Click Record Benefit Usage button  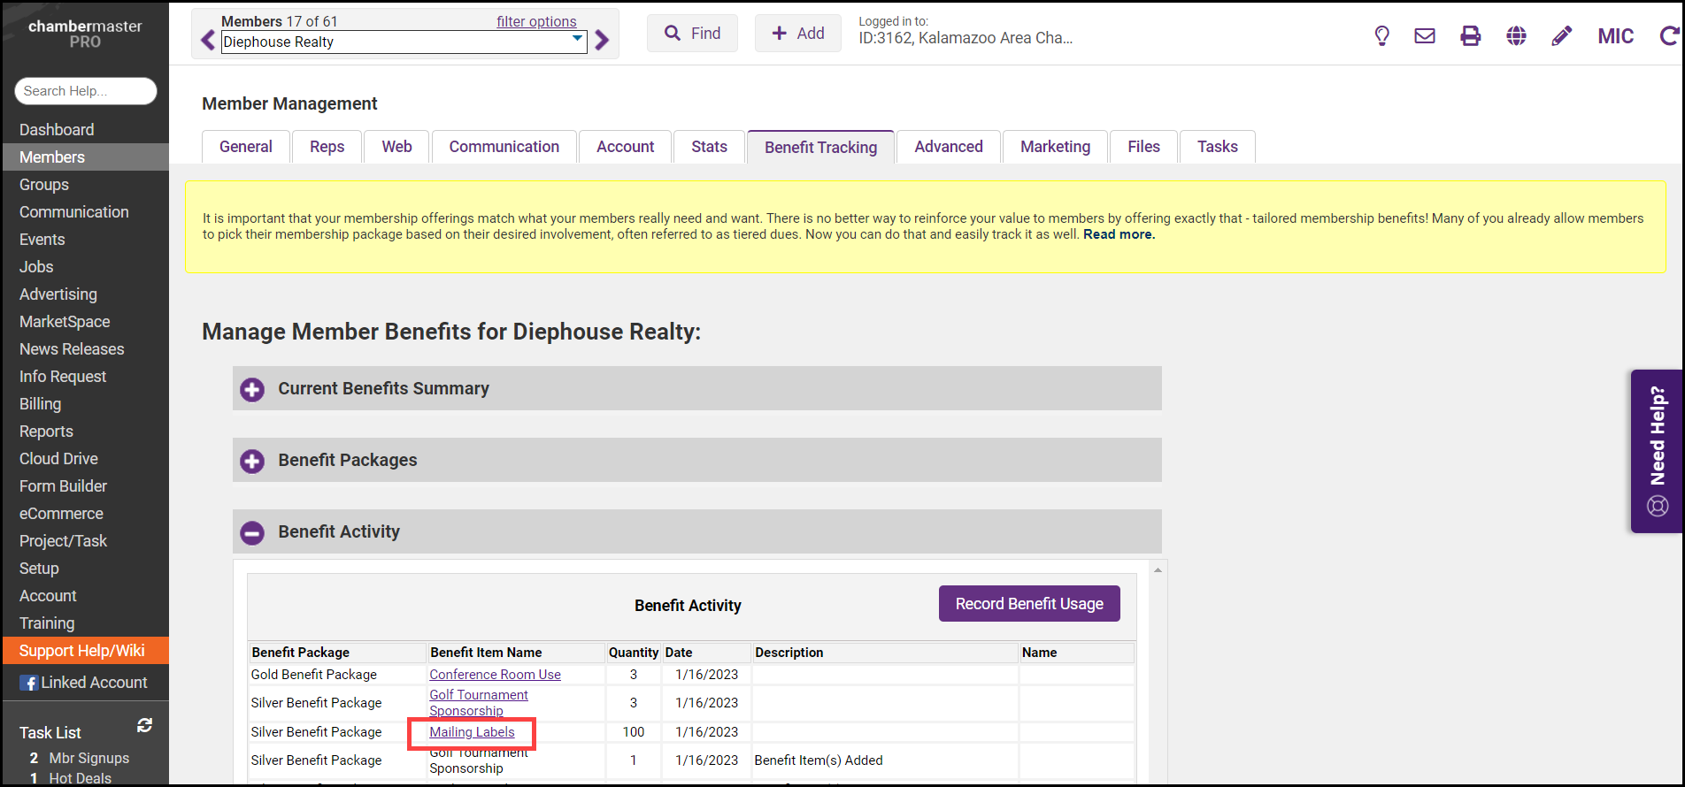pos(1028,604)
